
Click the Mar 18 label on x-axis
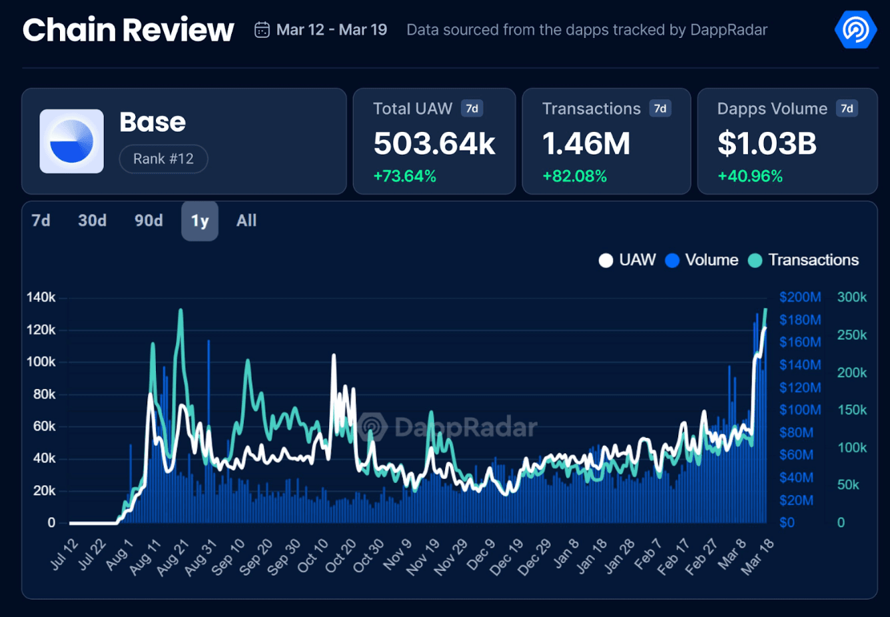758,556
